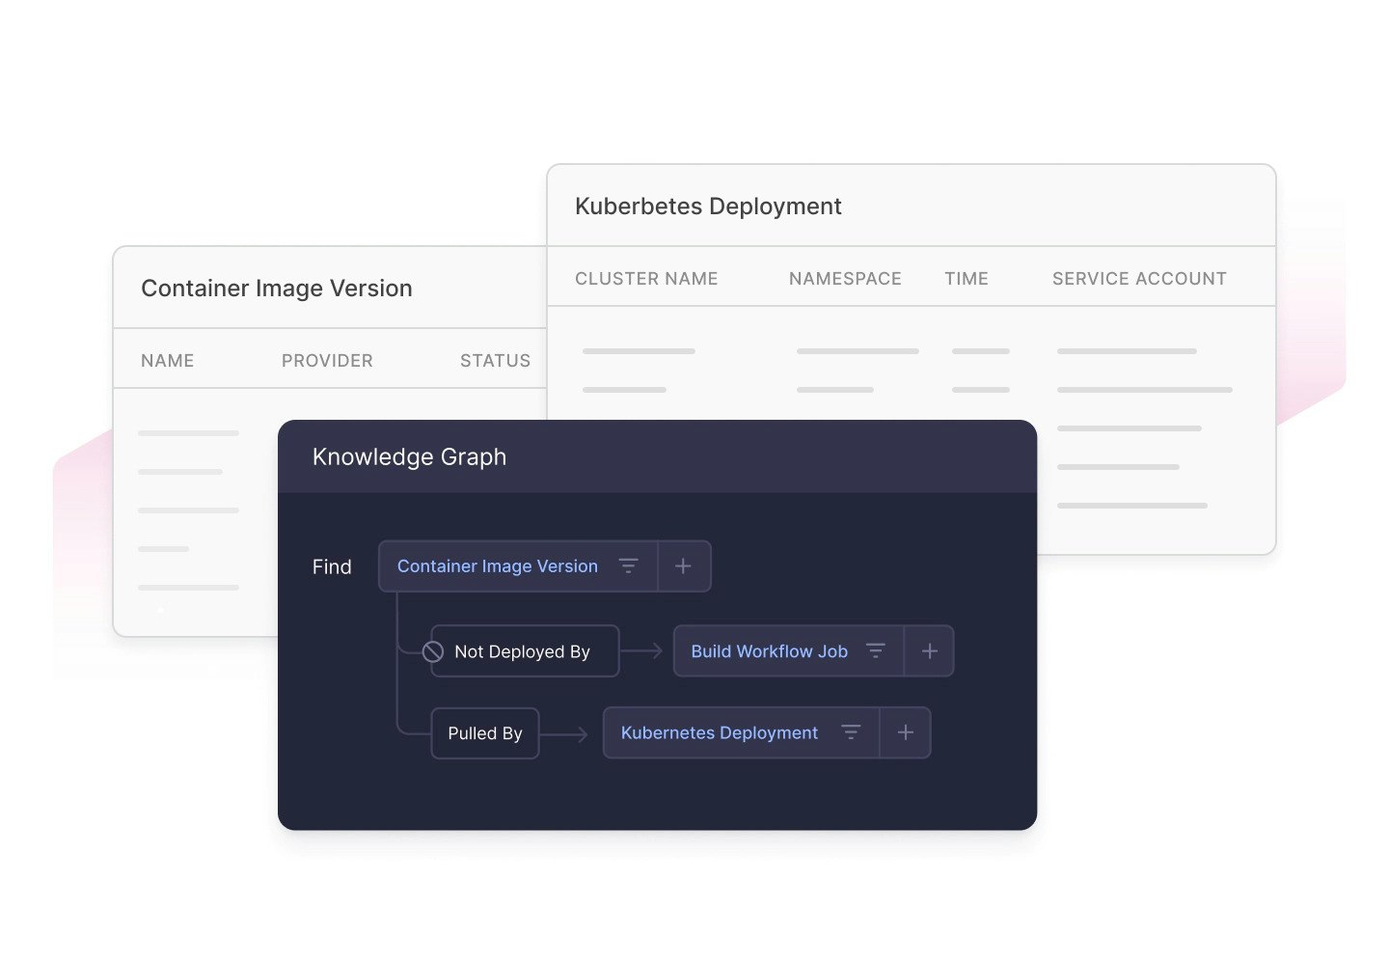Click the Not Deployed By relationship
This screenshot has width=1389, height=965.
point(523,651)
